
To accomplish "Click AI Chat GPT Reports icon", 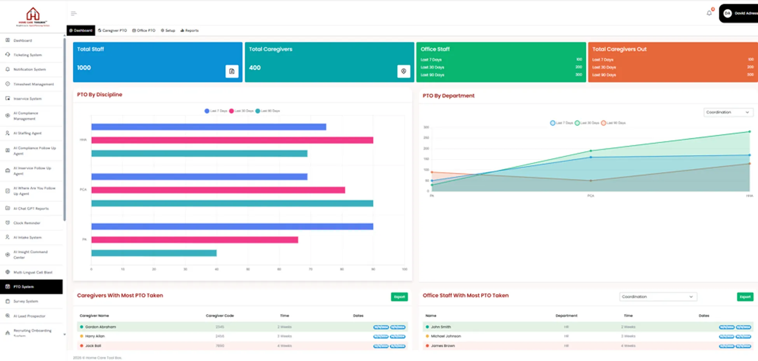I will point(7,208).
